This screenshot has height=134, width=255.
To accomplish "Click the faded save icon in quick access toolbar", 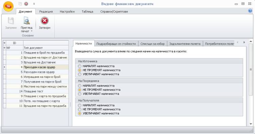I will coord(20,4).
